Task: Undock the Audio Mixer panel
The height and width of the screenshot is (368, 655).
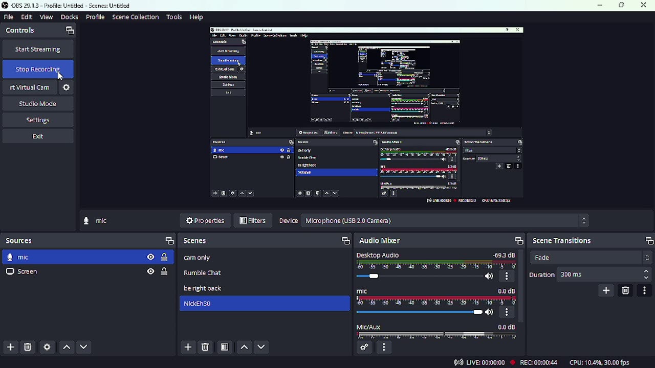Action: coord(519,241)
